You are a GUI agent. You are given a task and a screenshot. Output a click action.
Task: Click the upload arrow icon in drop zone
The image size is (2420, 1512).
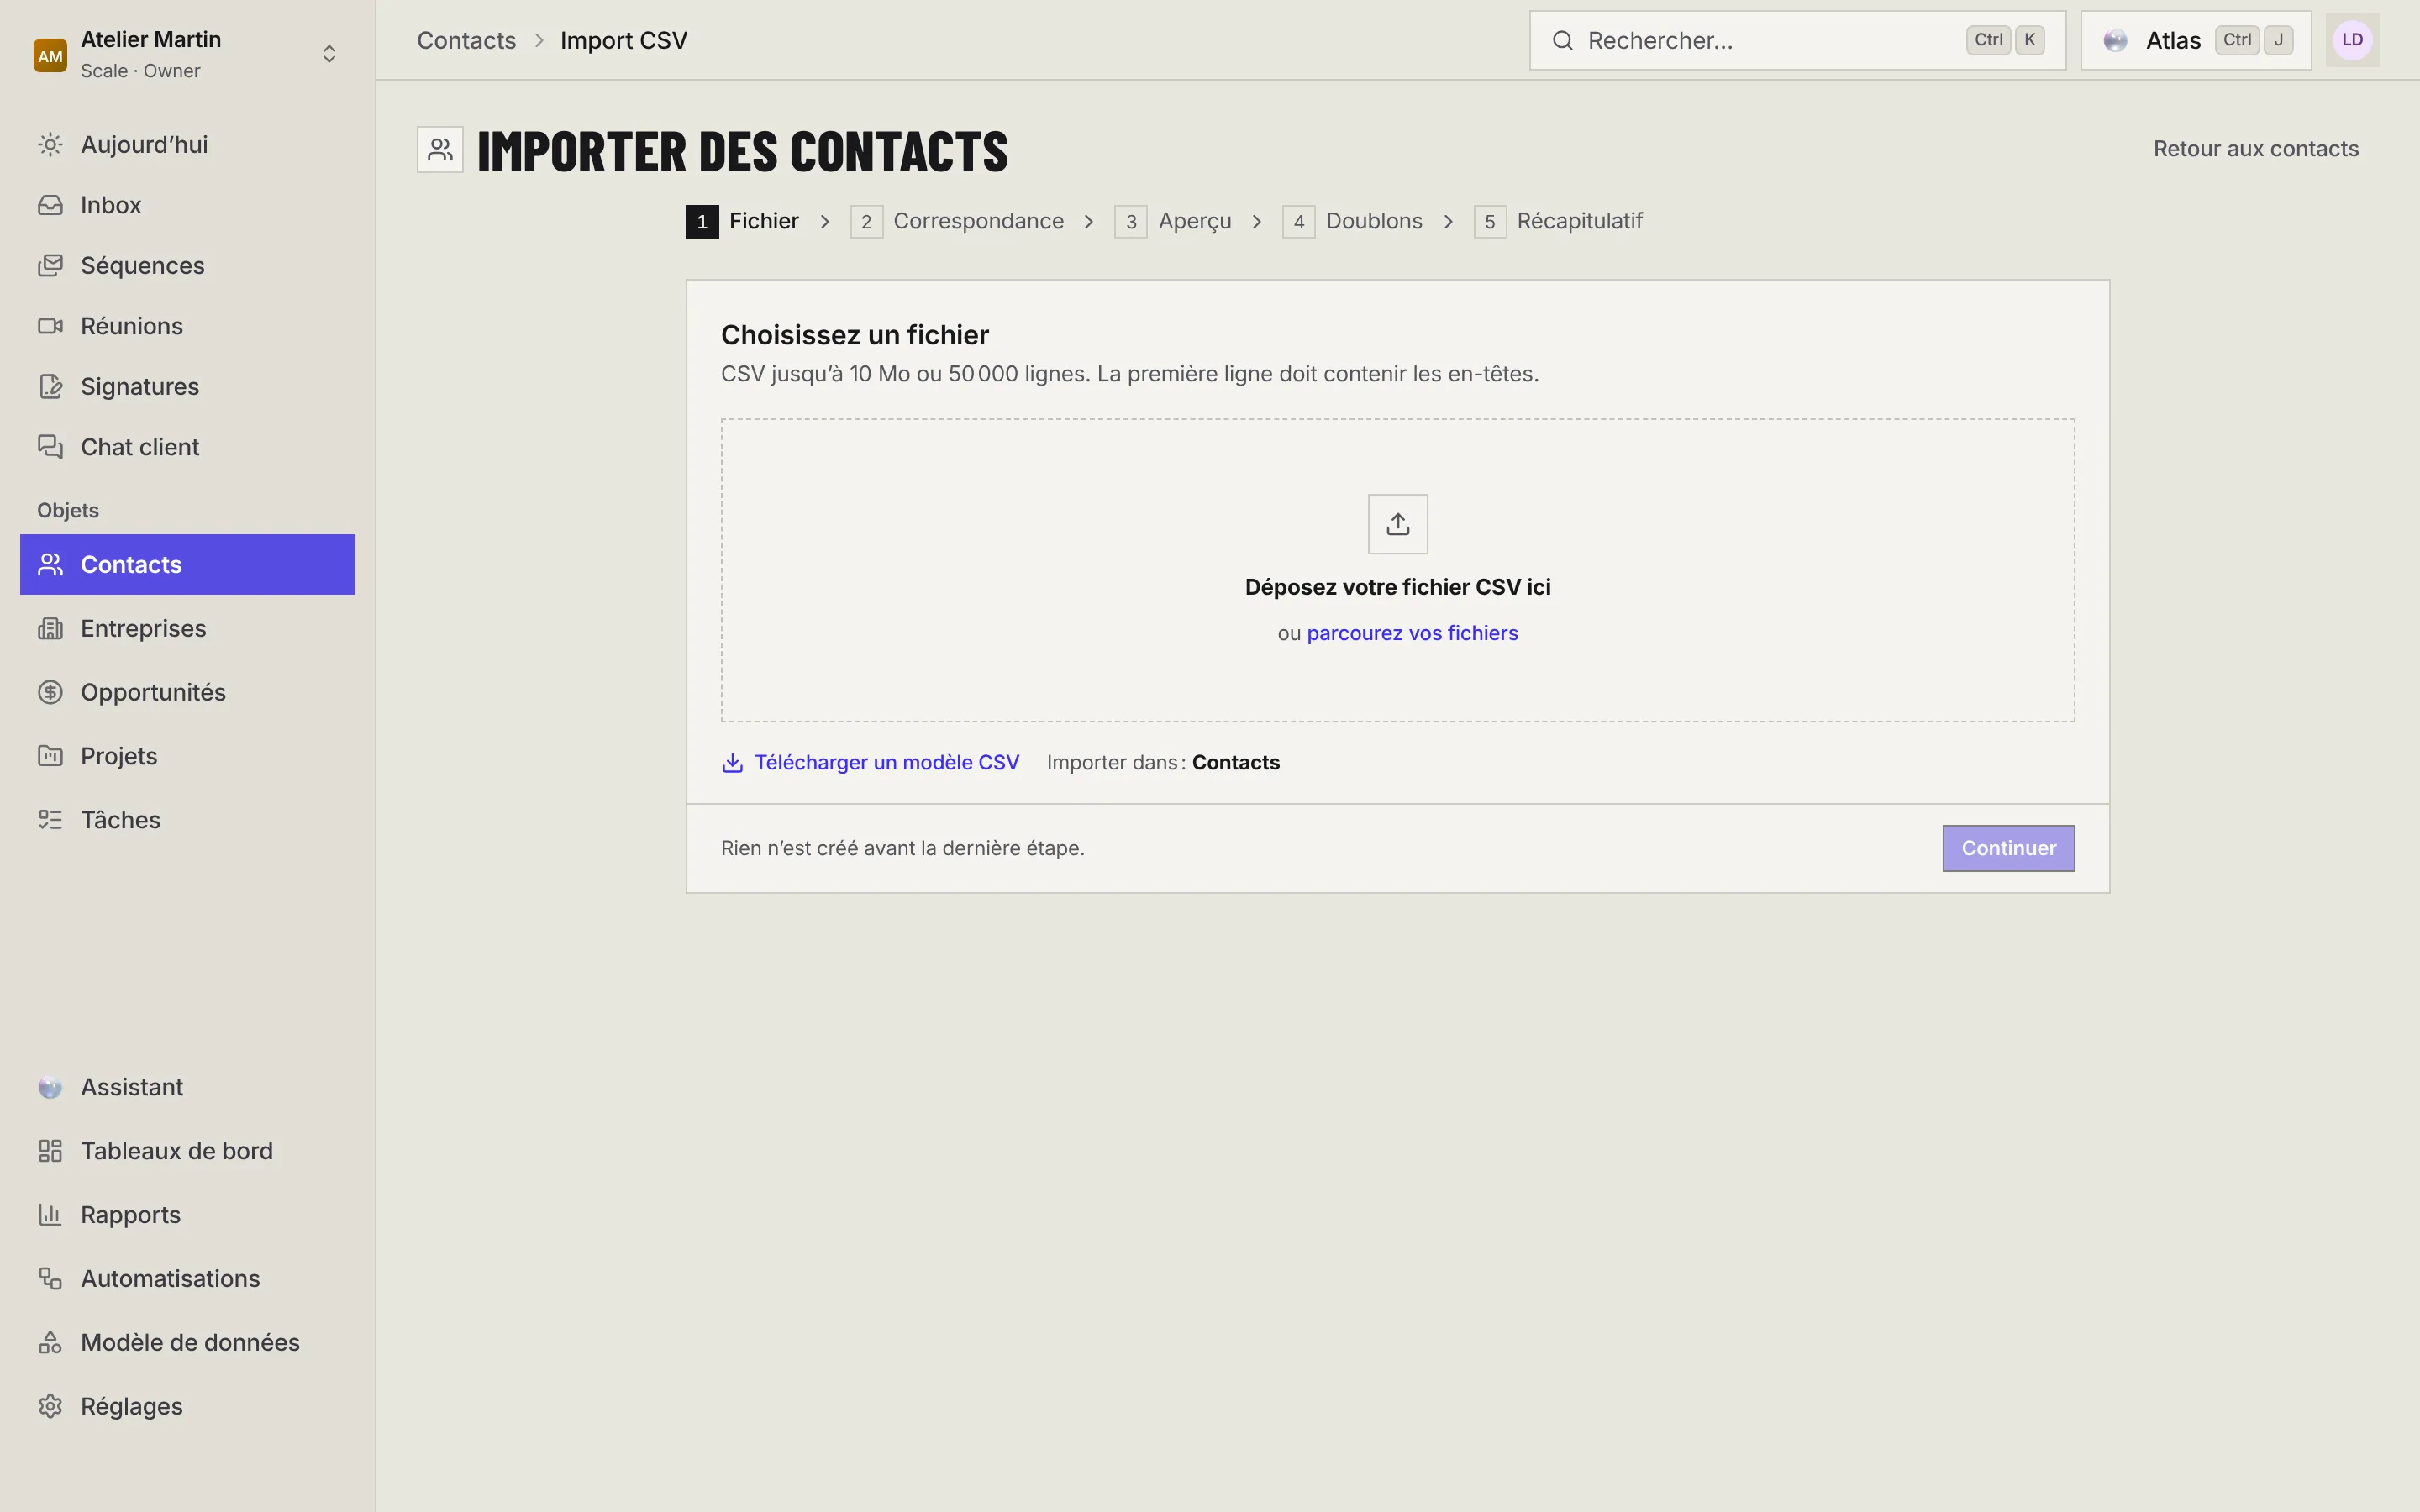1398,524
